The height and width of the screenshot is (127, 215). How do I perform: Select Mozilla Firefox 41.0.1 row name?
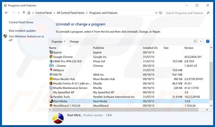72,84
